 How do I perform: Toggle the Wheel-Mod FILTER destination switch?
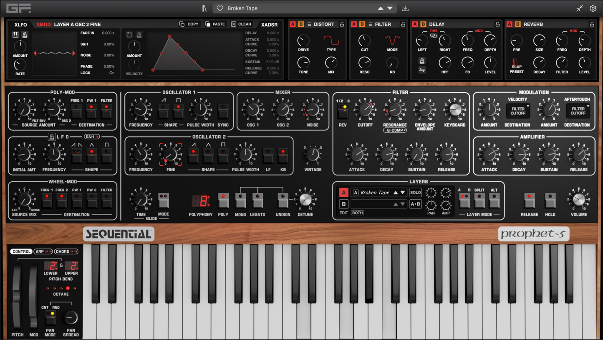click(106, 200)
